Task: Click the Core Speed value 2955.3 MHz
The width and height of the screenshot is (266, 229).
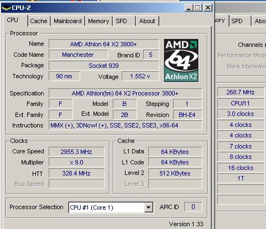Action: (76, 152)
